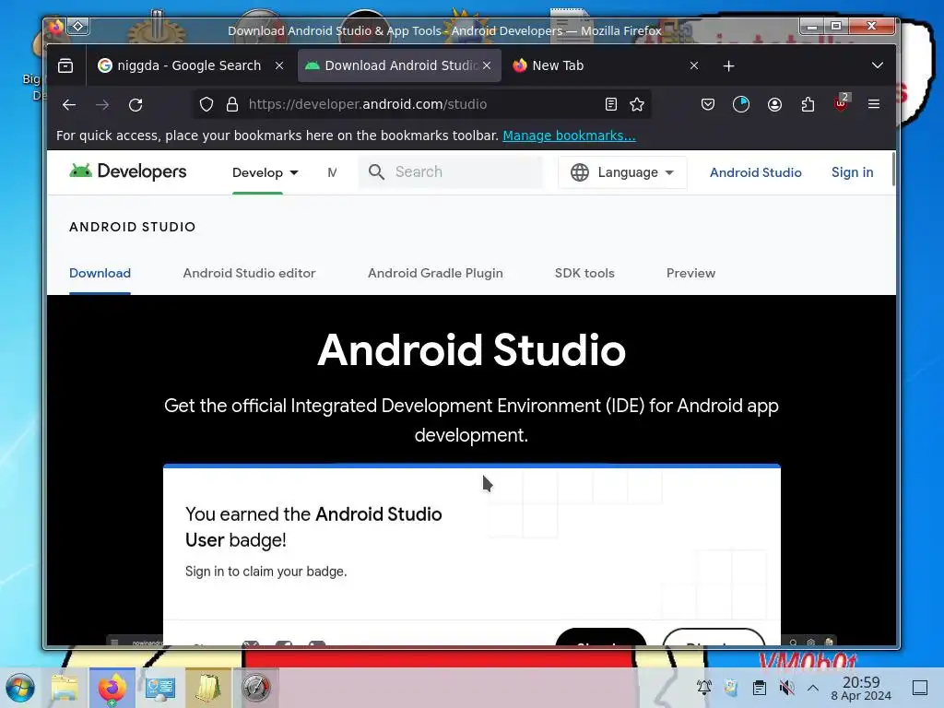Open the system settings taskbar icon
944x708 pixels.
160,688
